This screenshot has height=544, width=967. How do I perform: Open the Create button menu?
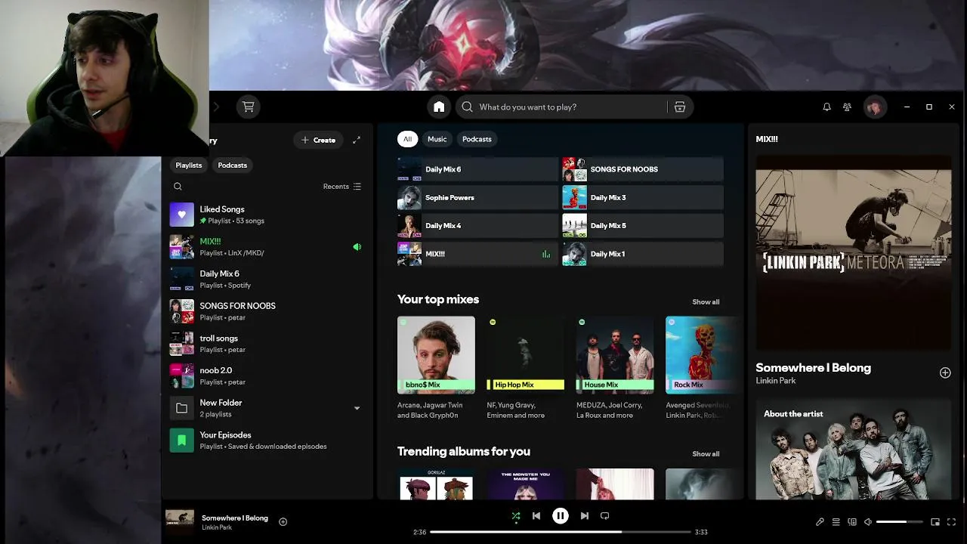pyautogui.click(x=318, y=140)
